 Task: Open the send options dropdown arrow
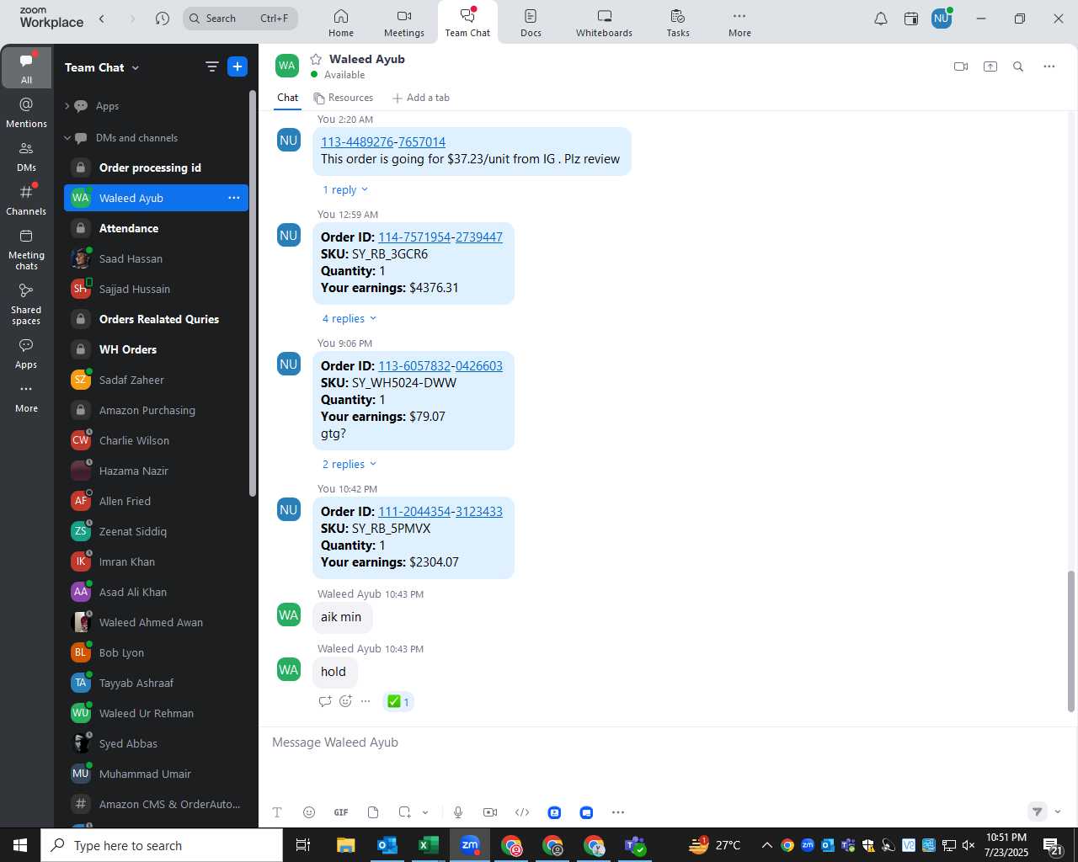pyautogui.click(x=1058, y=812)
